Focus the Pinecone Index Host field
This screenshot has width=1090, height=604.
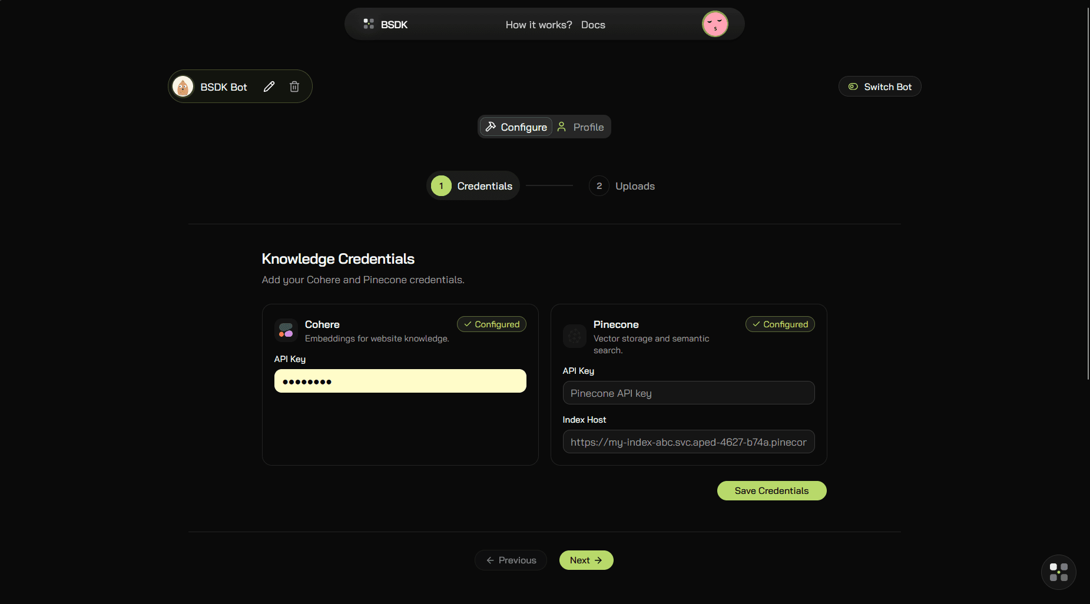click(x=689, y=442)
